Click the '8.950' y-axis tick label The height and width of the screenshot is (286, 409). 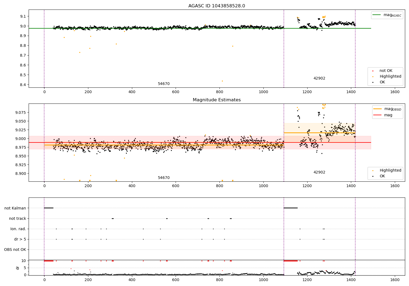click(x=21, y=156)
